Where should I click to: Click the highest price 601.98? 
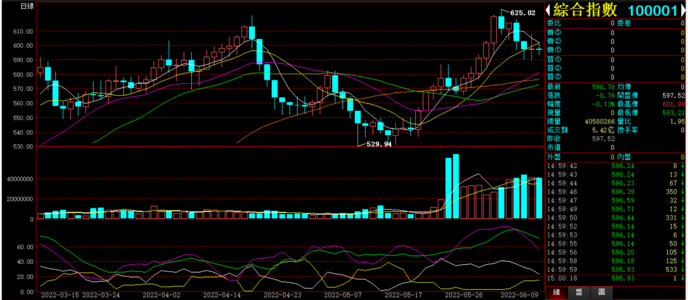click(x=673, y=104)
